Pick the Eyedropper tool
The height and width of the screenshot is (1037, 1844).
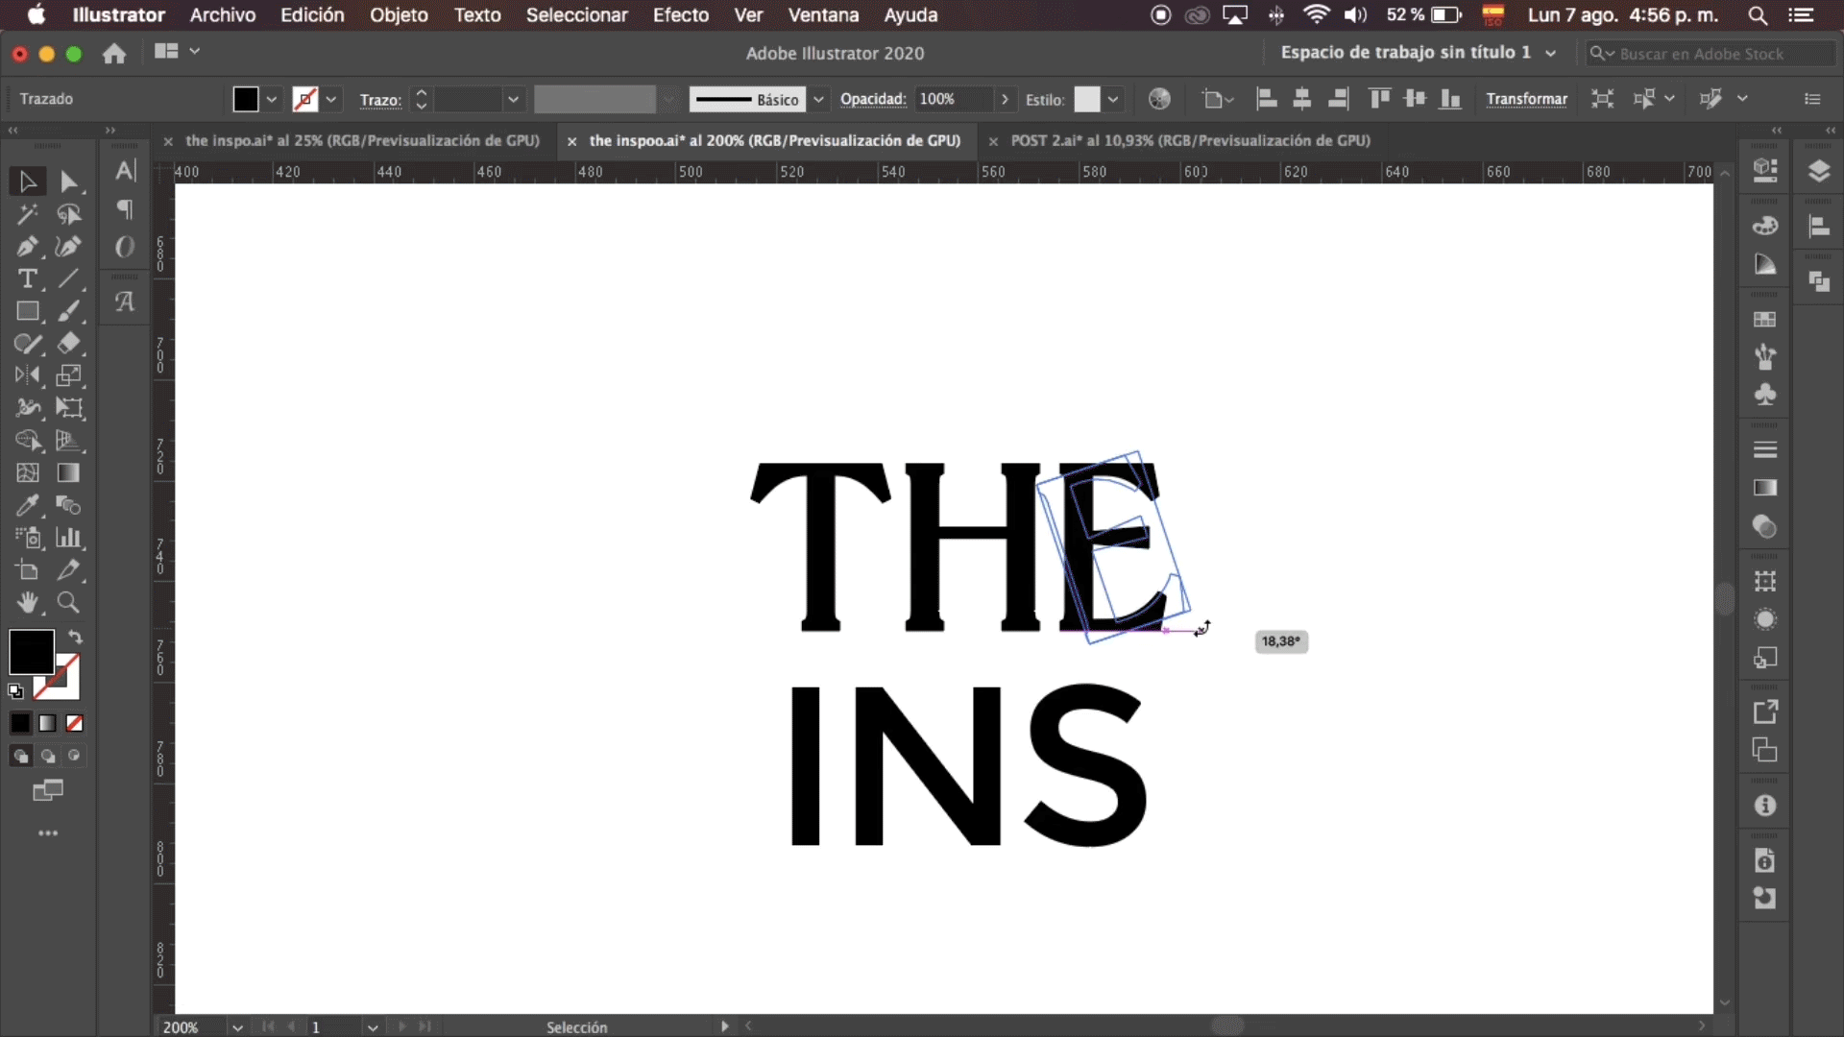coord(27,505)
